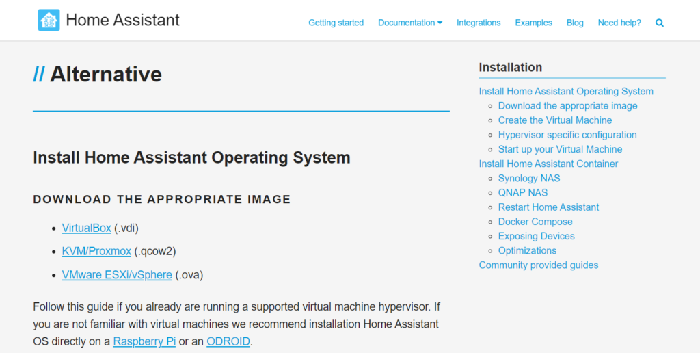The height and width of the screenshot is (353, 700).
Task: Select Create the Virtual Machine sidebar link
Action: 555,120
